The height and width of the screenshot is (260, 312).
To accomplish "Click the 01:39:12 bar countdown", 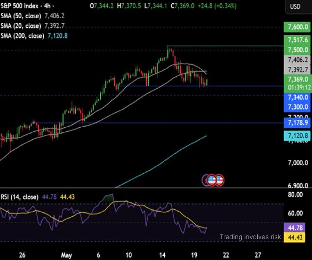I will pos(299,88).
